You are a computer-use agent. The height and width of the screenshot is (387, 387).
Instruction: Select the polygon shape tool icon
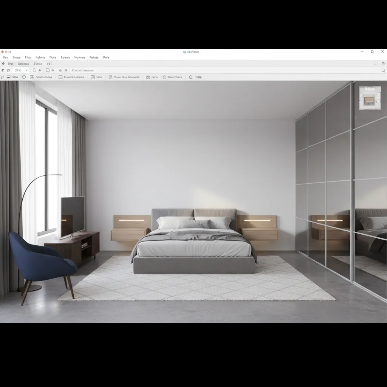point(24,77)
